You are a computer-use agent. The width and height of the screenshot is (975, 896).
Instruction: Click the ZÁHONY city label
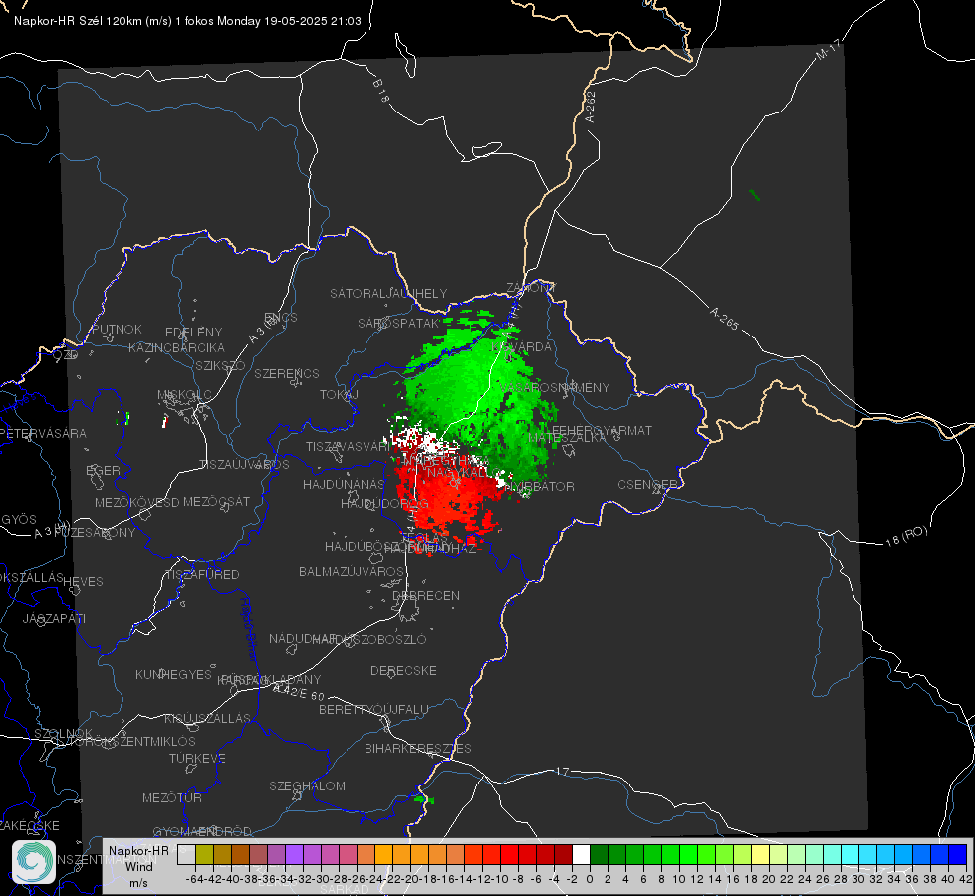531,288
